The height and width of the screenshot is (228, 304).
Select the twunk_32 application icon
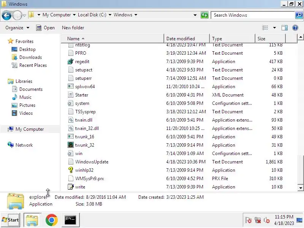tap(71, 145)
